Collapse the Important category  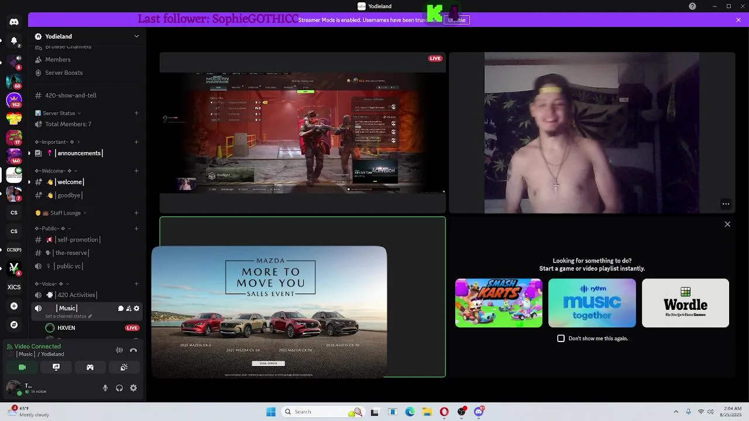pyautogui.click(x=57, y=142)
